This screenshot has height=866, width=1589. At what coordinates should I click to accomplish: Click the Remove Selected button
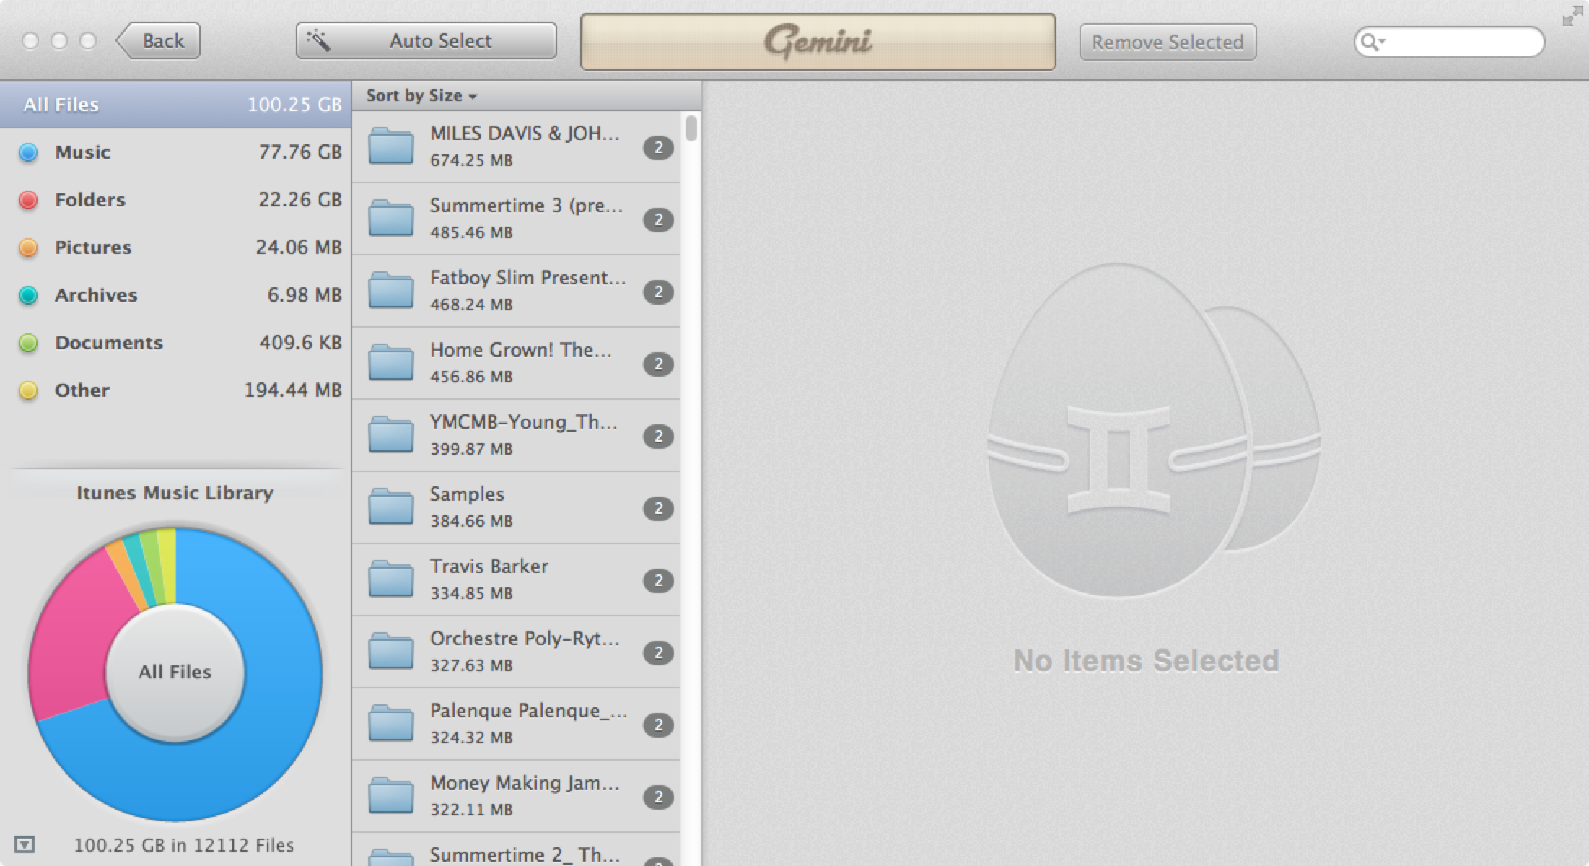tap(1168, 42)
